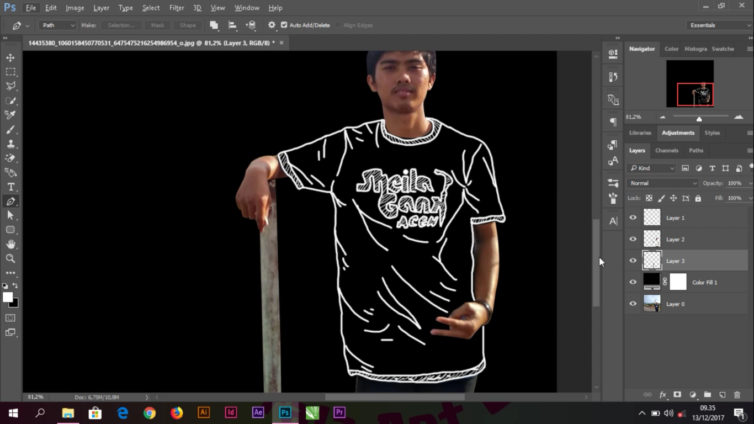Uncheck the Auto Add/Delete checkbox

click(x=284, y=25)
